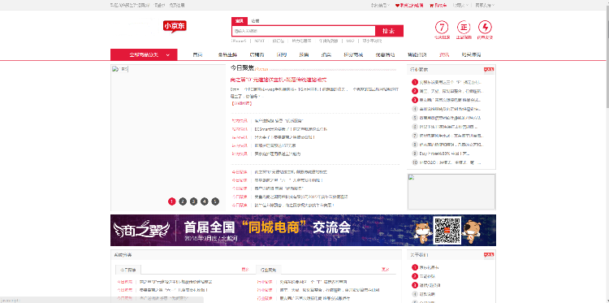Expand the rightmost dropdown in top bar
Viewport: 609px width, 303px height.
click(x=485, y=6)
